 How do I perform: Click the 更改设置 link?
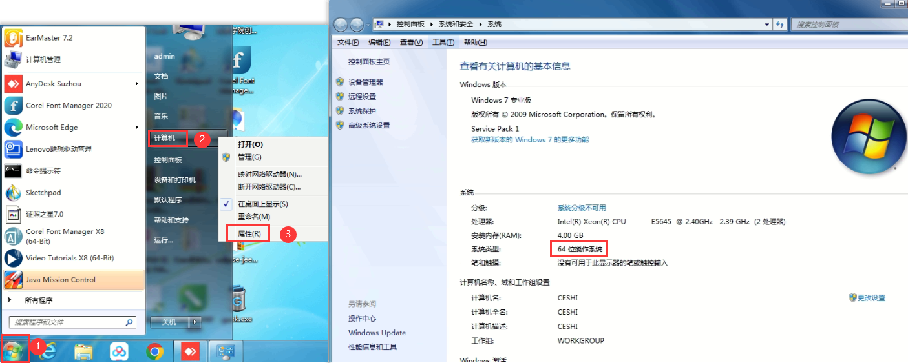click(871, 298)
